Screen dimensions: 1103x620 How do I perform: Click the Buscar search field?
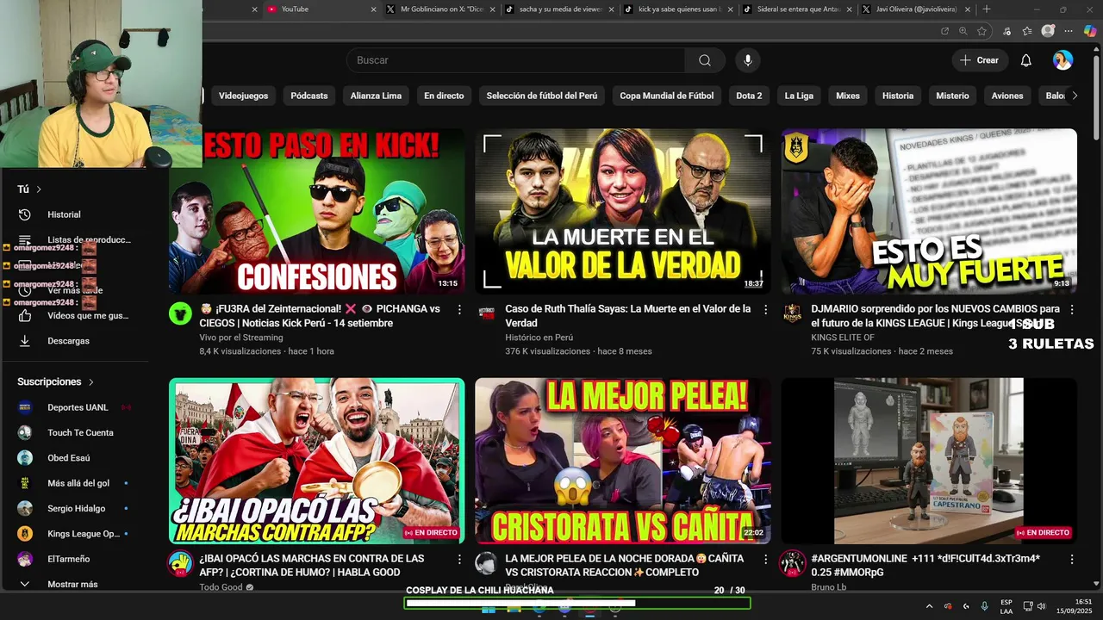[x=515, y=60]
